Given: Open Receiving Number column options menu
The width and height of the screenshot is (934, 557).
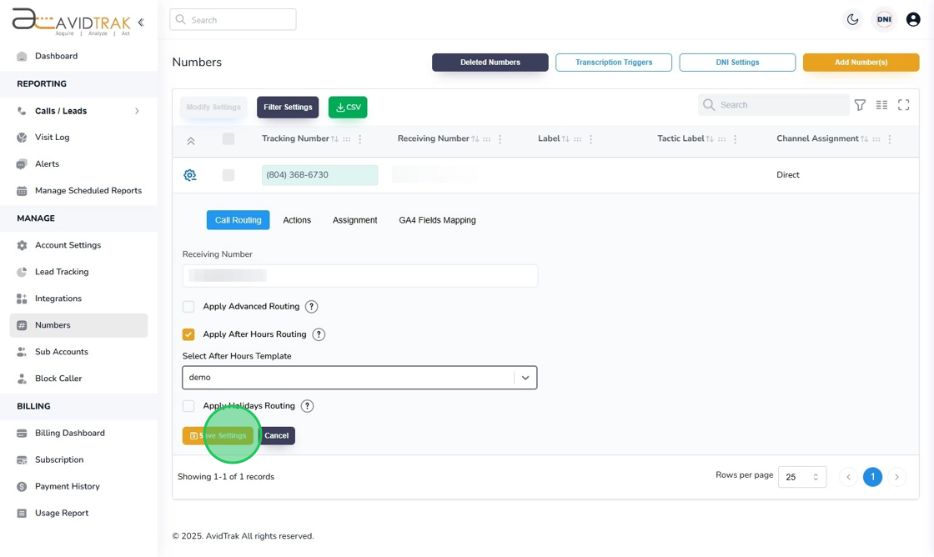Looking at the screenshot, I should 500,138.
